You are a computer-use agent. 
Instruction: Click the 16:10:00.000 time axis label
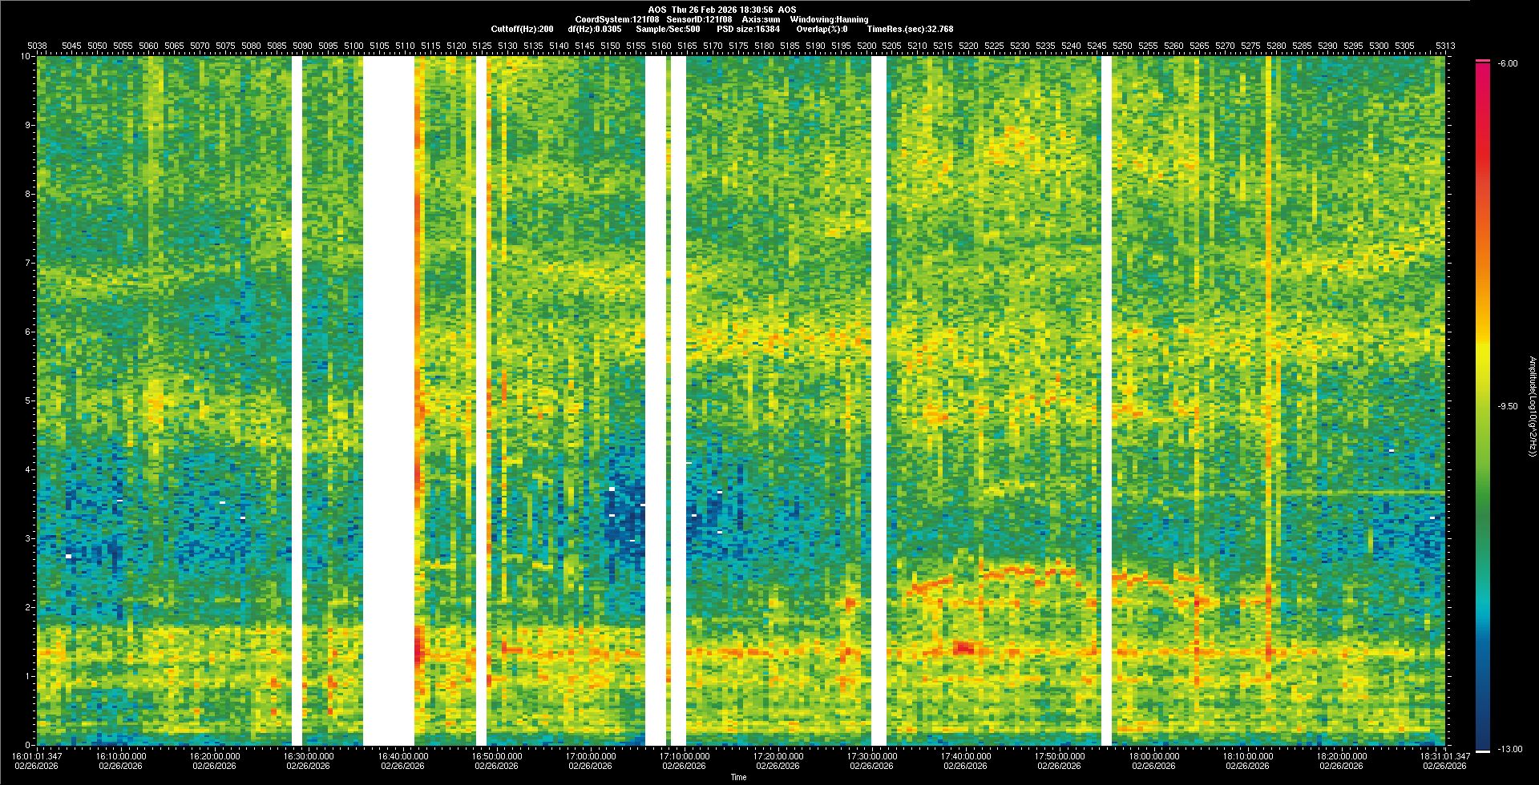(121, 755)
